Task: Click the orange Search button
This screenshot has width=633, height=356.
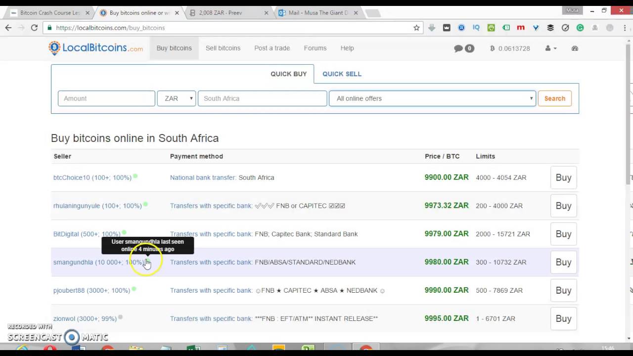Action: [x=555, y=98]
